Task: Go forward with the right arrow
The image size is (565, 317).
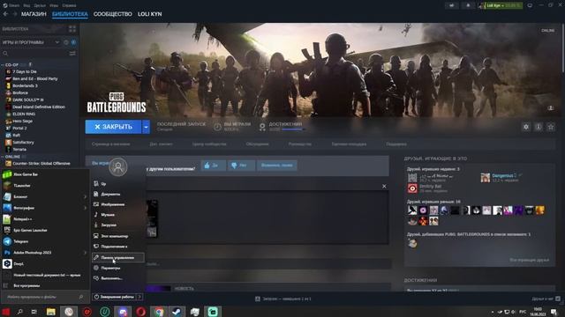Action: pyautogui.click(x=15, y=14)
